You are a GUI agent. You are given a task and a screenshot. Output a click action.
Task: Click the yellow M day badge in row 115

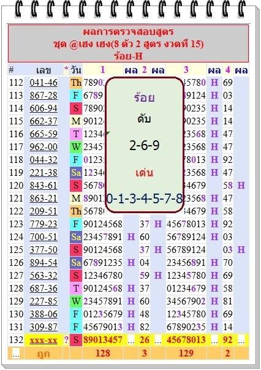coord(76,121)
